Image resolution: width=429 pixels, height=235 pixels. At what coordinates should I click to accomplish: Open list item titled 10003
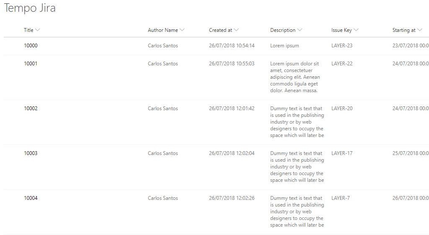(31, 153)
